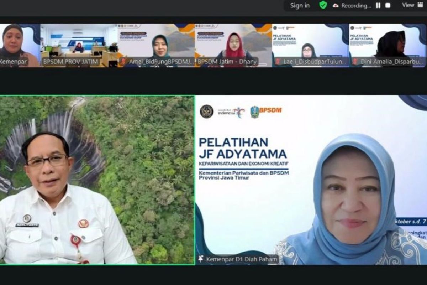
Task: Click the Recording... status text
Action: point(356,5)
